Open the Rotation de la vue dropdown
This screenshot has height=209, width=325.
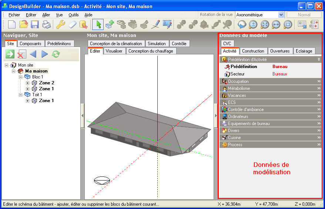[281, 15]
